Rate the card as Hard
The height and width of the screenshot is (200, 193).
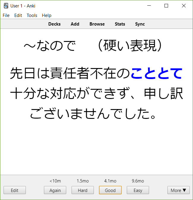click(x=83, y=190)
